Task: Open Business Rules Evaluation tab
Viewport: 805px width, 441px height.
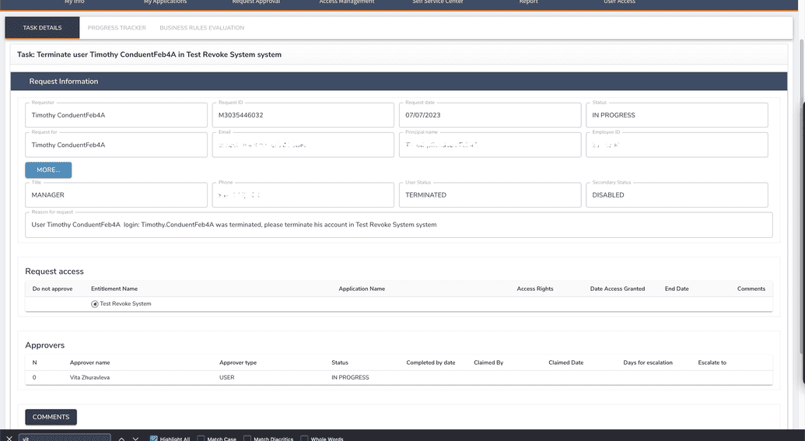Action: click(x=201, y=28)
